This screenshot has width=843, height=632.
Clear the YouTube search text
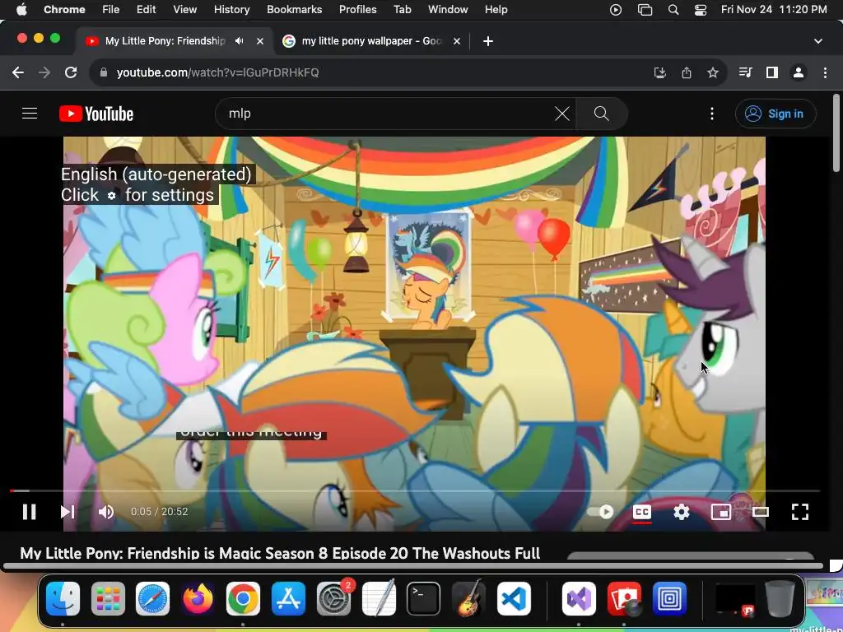[562, 114]
